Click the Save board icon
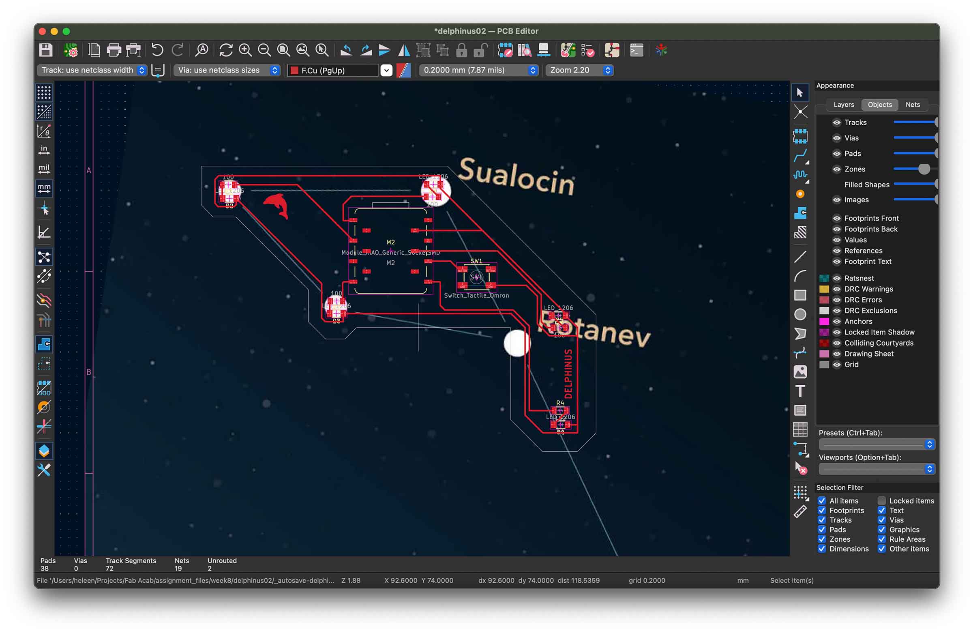 tap(45, 50)
